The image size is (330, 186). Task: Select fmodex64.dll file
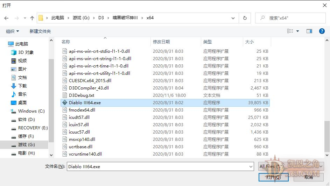click(165, 110)
